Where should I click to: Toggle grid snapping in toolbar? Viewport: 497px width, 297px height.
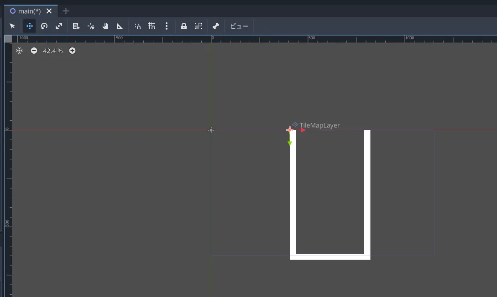[x=152, y=26]
